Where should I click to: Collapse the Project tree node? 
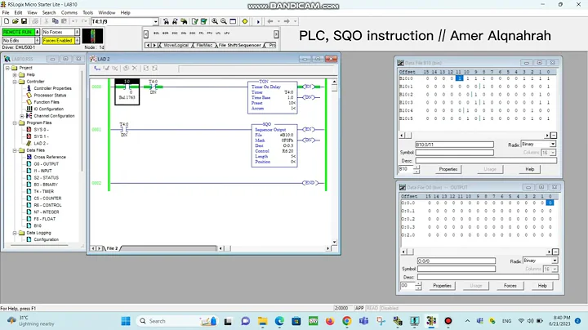[x=7, y=68]
